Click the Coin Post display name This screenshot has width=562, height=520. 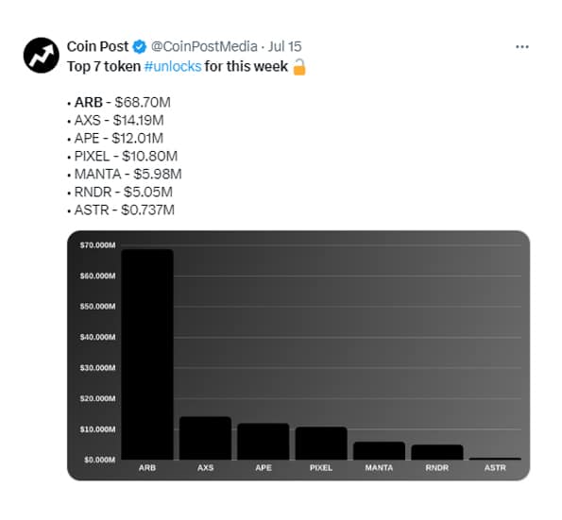pyautogui.click(x=97, y=46)
